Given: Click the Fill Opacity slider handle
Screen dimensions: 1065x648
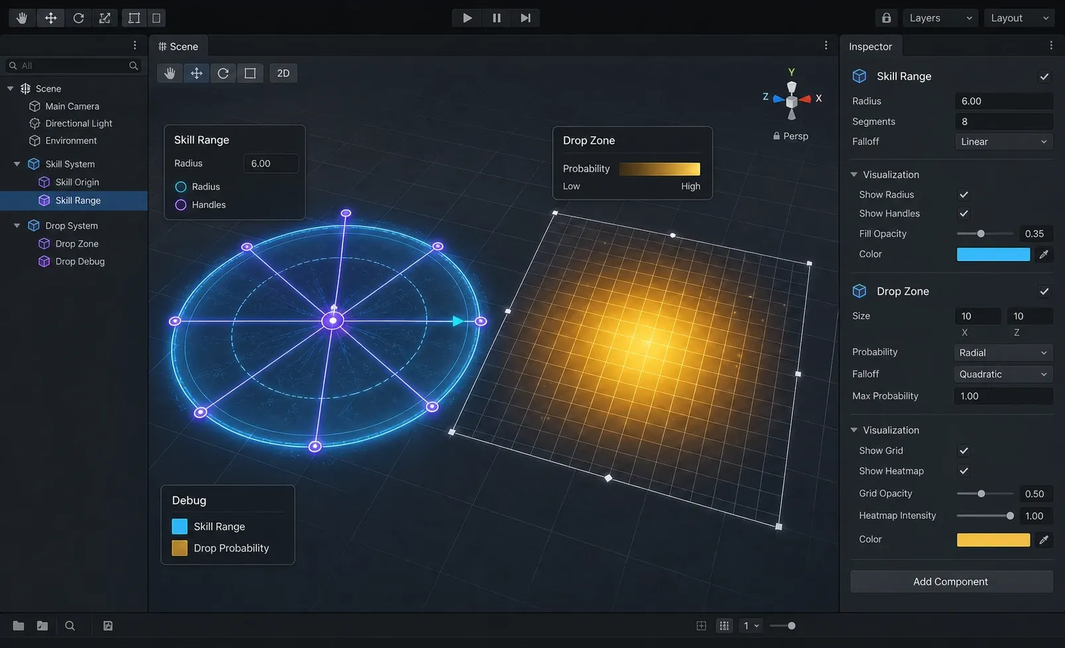Looking at the screenshot, I should [981, 234].
